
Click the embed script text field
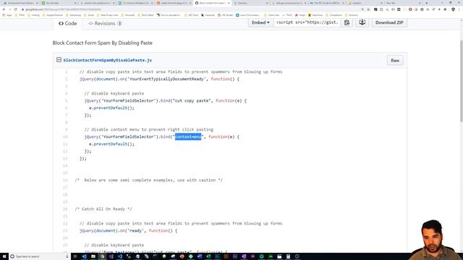tap(307, 22)
